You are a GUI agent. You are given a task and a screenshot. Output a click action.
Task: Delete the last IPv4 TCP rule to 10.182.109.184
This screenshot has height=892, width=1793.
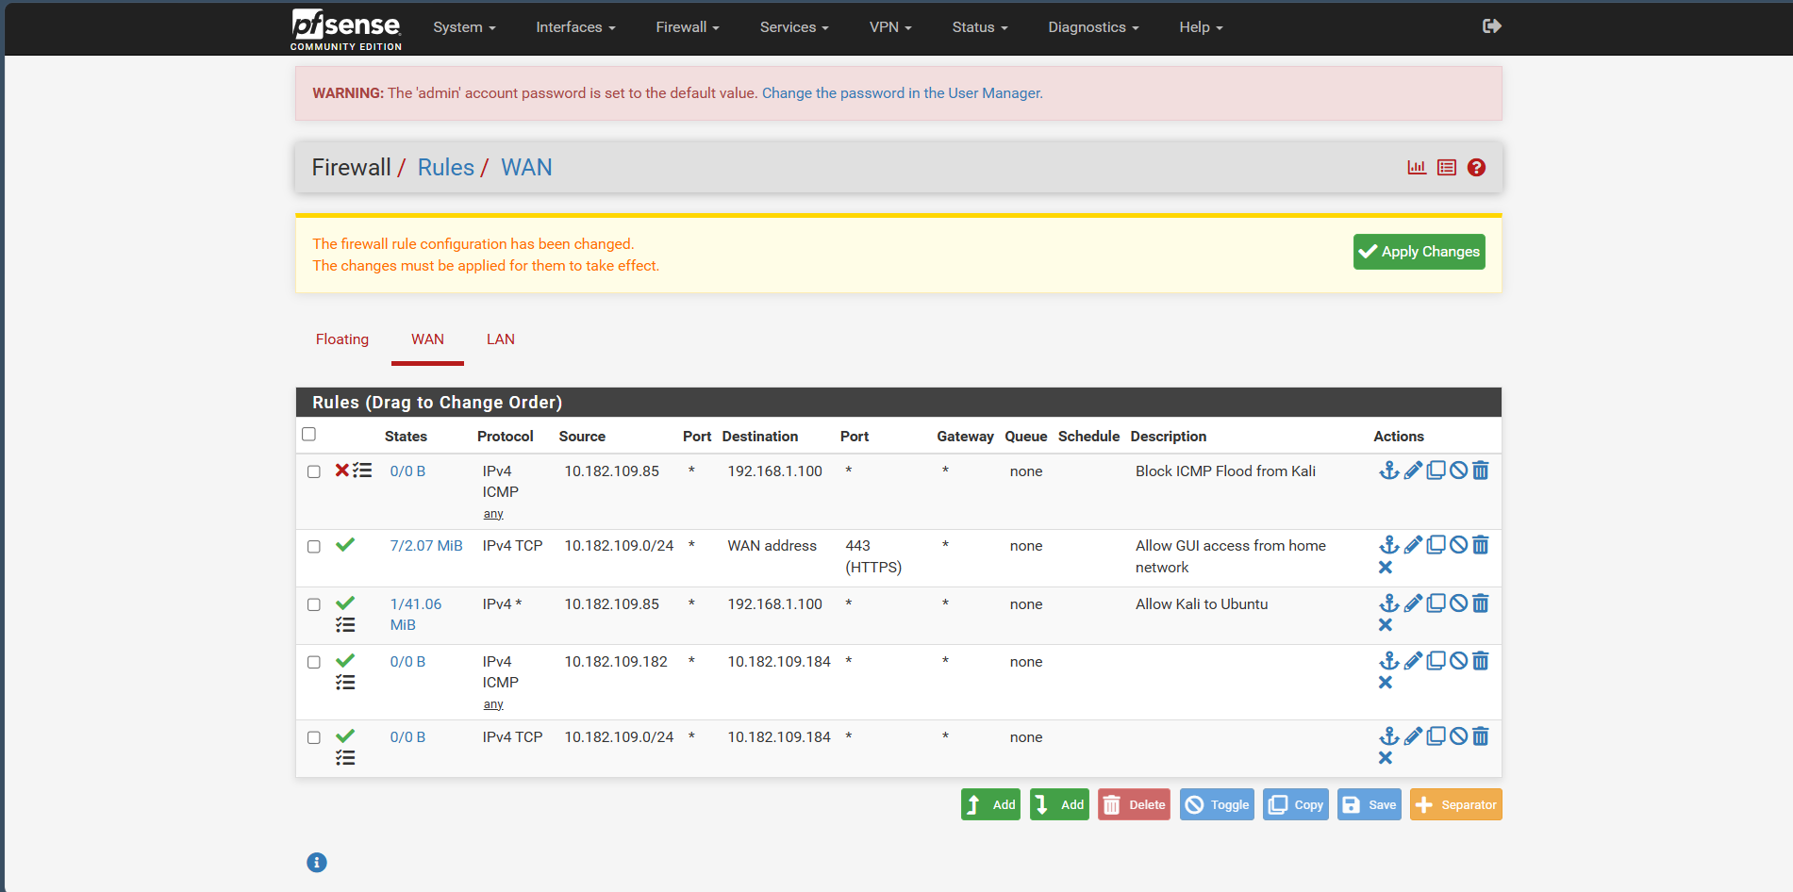pyautogui.click(x=1481, y=736)
